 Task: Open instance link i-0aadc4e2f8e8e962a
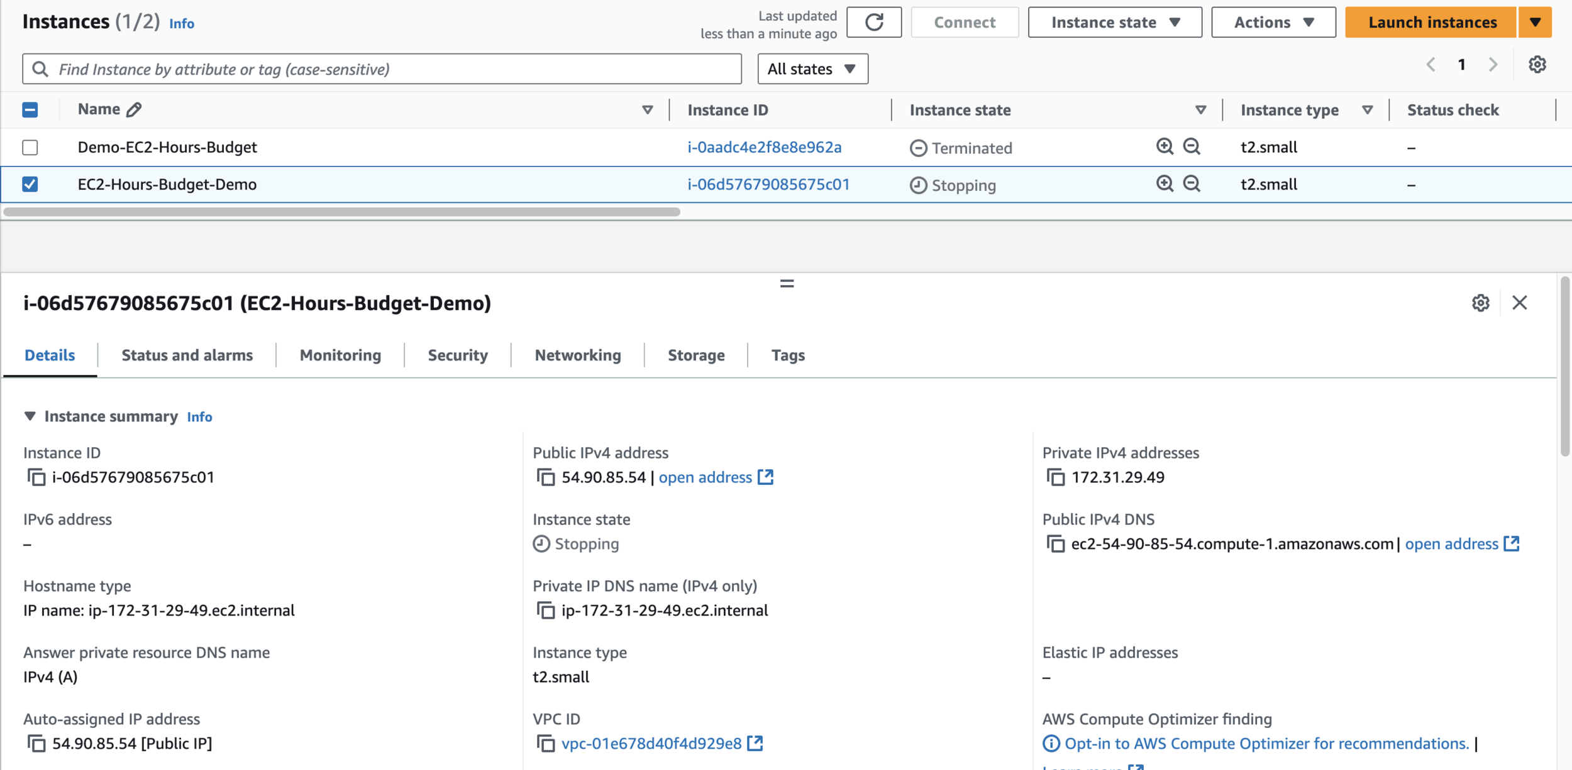click(764, 148)
